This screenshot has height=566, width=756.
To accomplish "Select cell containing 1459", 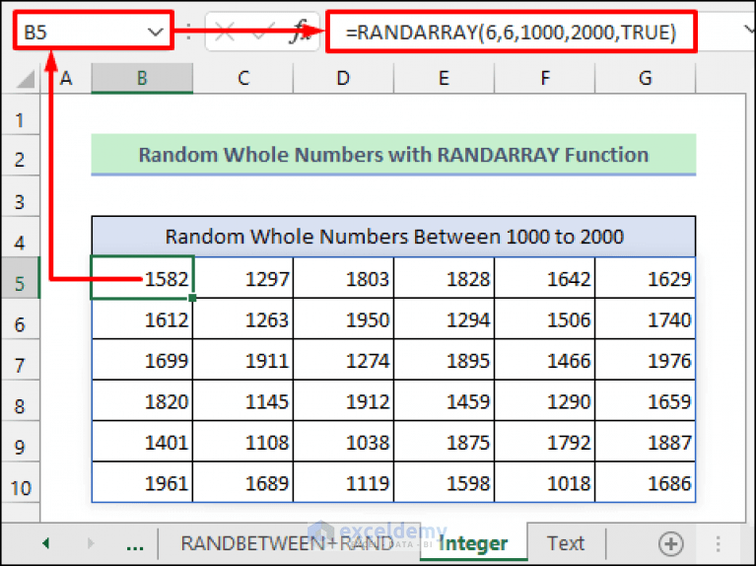I will pyautogui.click(x=445, y=401).
